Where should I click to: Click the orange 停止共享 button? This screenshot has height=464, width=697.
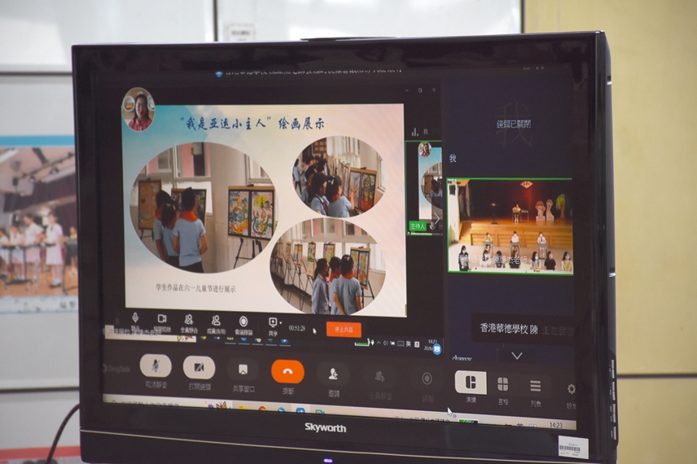pos(344,330)
